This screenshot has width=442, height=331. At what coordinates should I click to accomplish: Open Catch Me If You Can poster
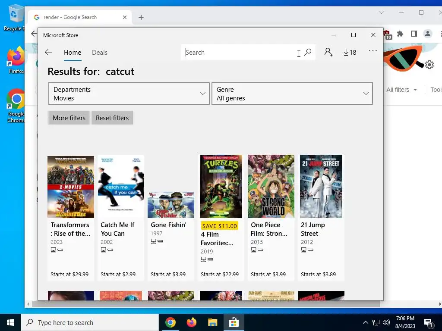[x=121, y=186]
